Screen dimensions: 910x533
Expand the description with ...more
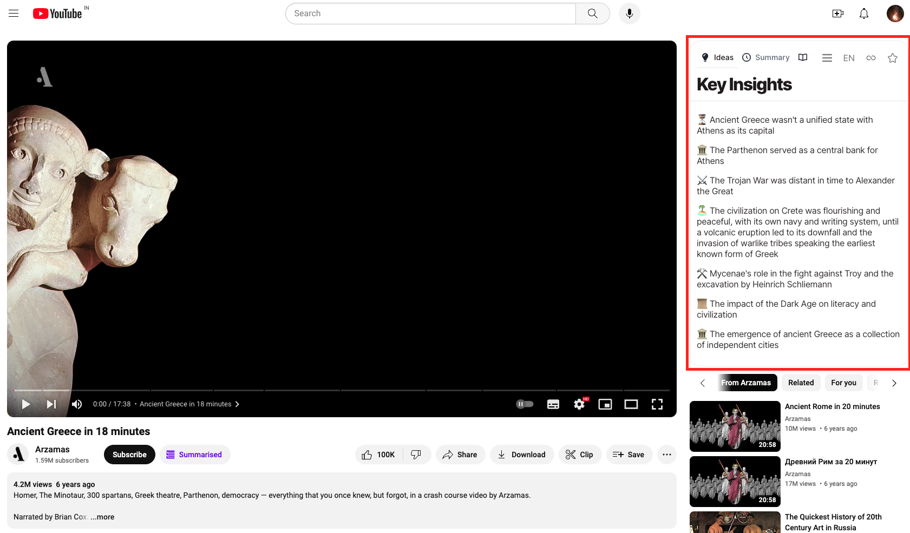[102, 517]
